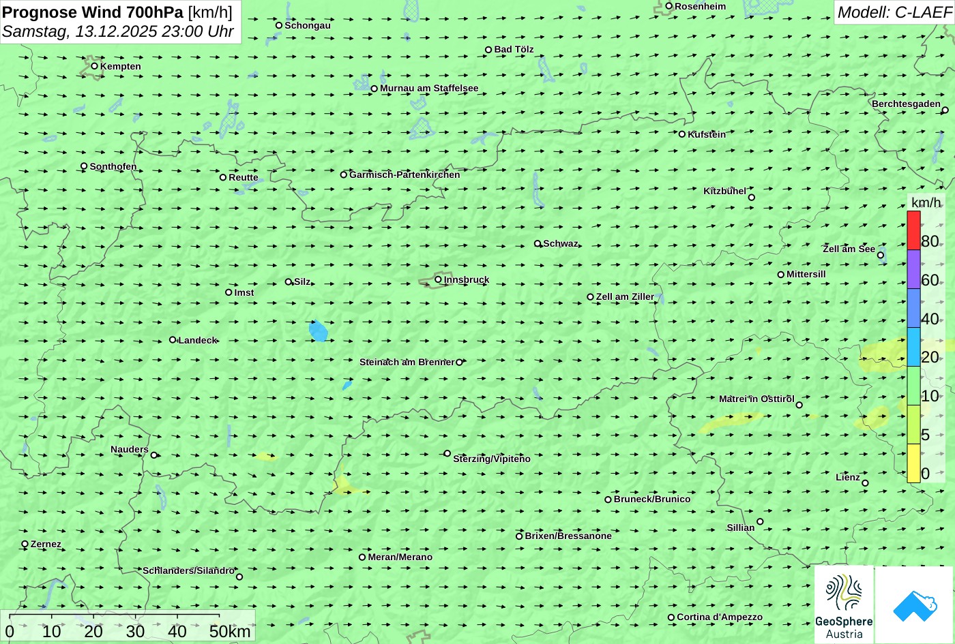Click the 'Modell: C-LAEF' label
The width and height of the screenshot is (955, 644).
894,12
